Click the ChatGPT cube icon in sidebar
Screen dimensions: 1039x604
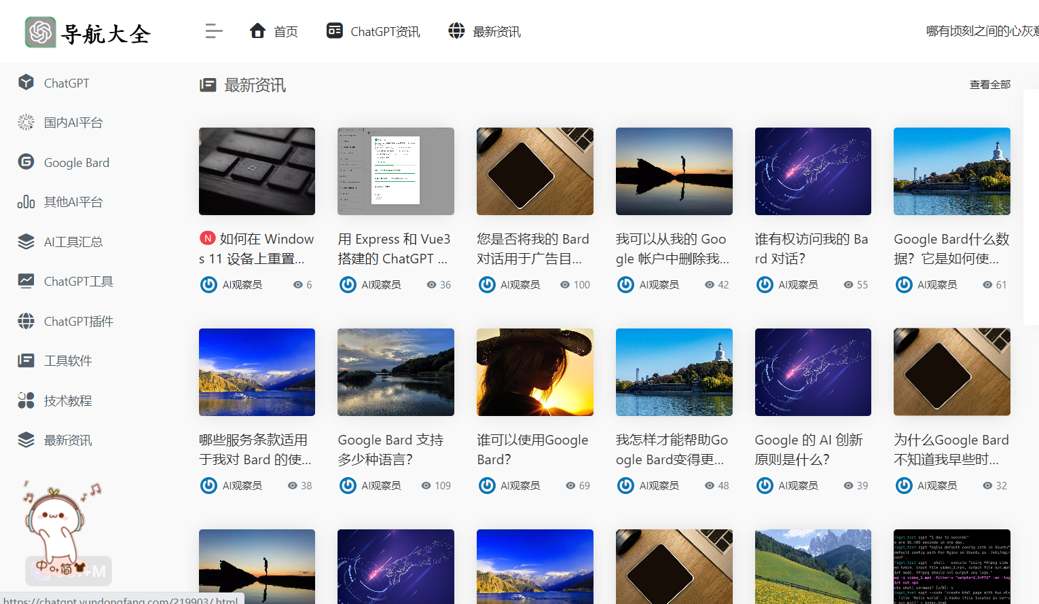[x=26, y=82]
